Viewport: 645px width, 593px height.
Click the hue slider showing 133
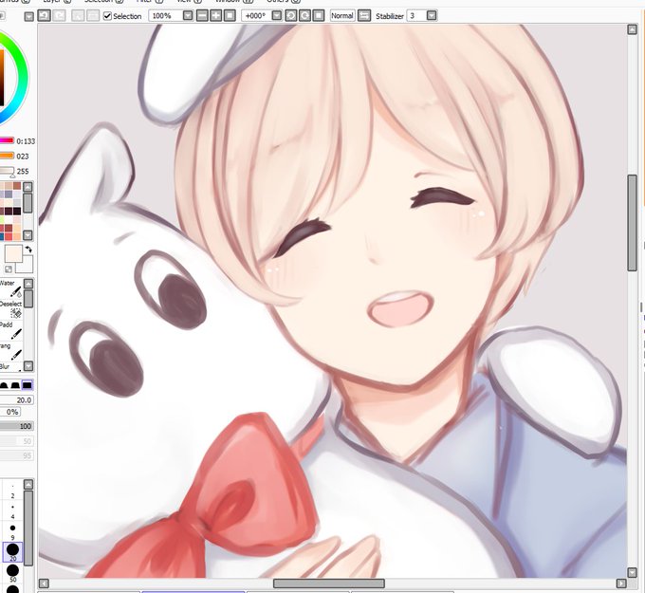point(7,140)
